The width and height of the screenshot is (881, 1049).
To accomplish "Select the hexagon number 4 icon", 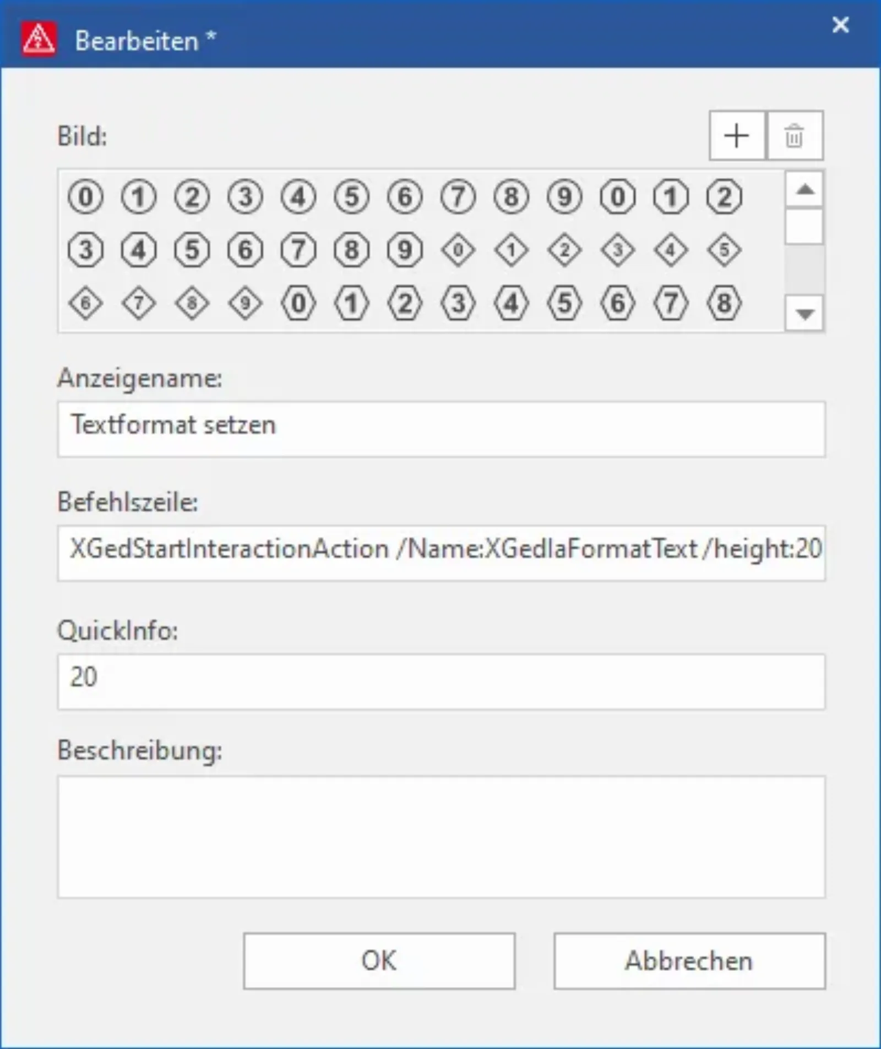I will point(511,303).
